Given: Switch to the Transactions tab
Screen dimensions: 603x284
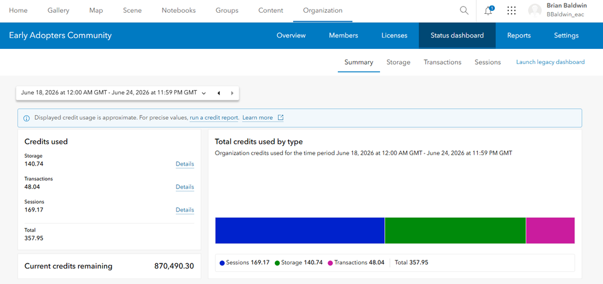Looking at the screenshot, I should click(442, 62).
